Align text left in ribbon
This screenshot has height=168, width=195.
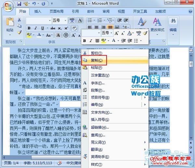[90, 27]
